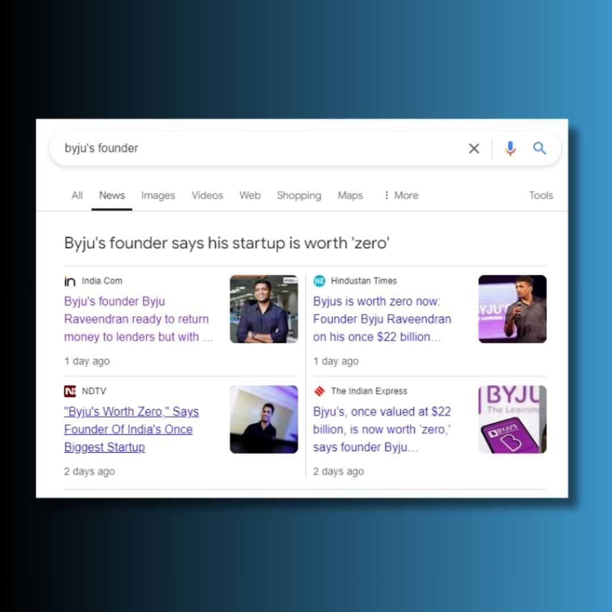Open Hindustan Times "Byjus is worth zero now" article
The height and width of the screenshot is (612, 612).
click(x=382, y=319)
